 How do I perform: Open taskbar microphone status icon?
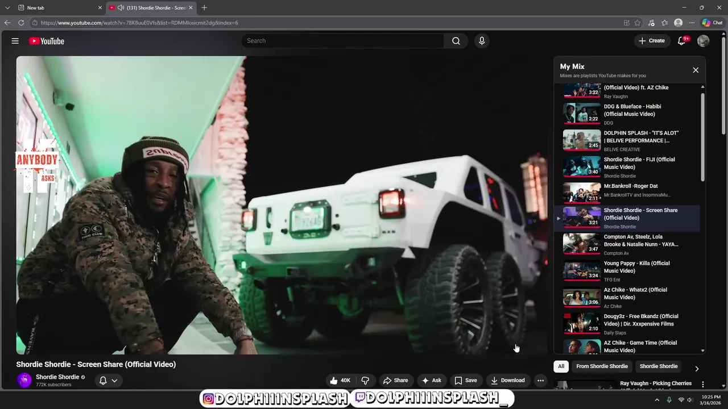(669, 400)
